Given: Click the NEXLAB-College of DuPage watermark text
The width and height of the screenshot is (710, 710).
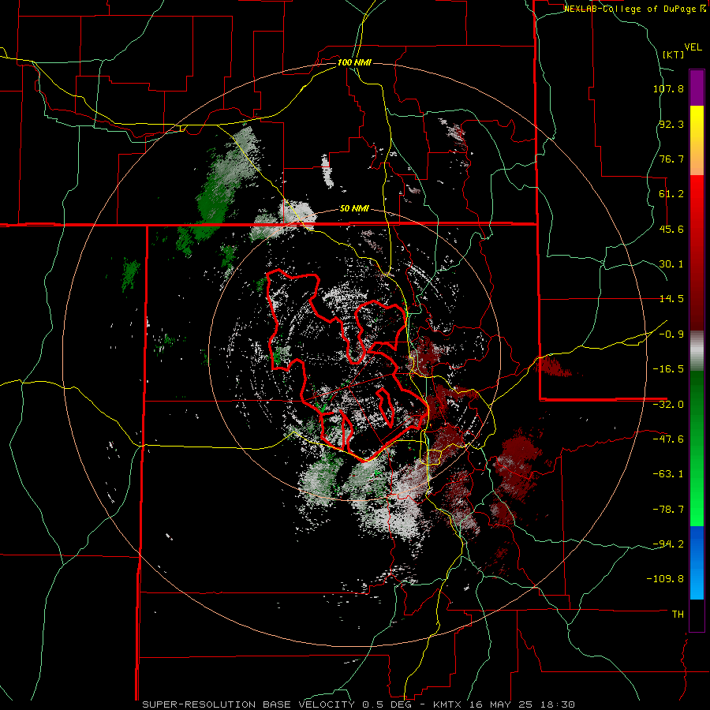Looking at the screenshot, I should click(634, 9).
